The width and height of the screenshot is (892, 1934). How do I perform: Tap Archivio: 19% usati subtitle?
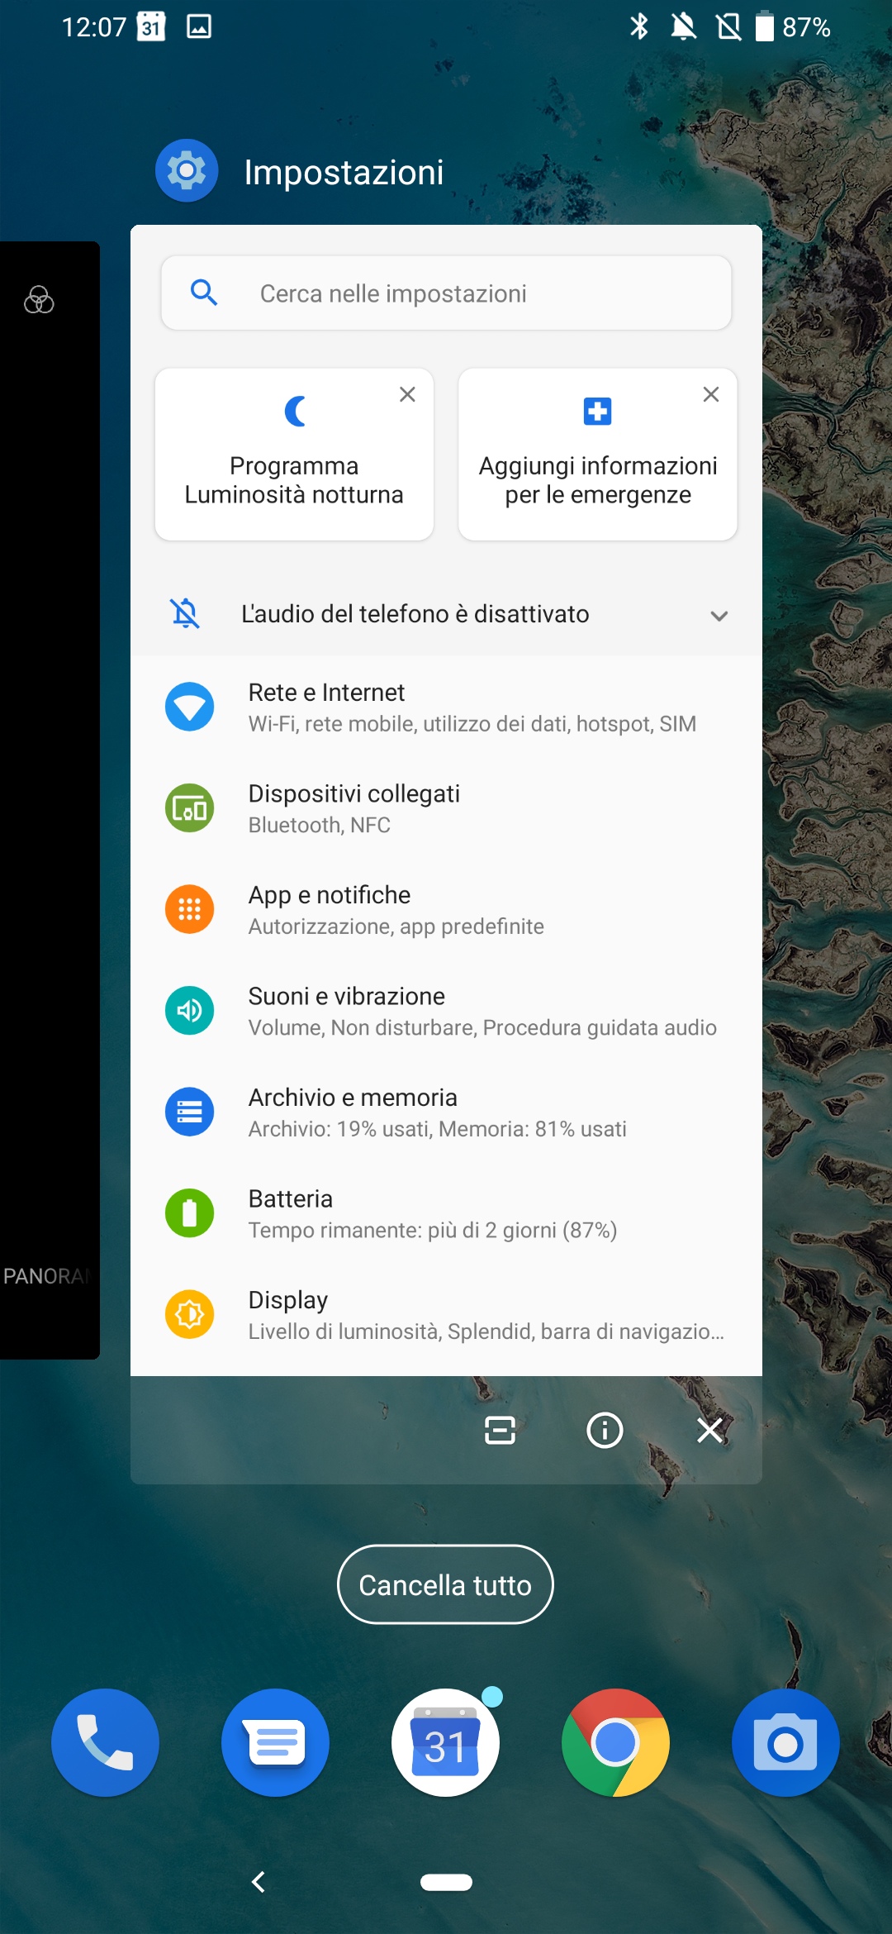point(438,1129)
